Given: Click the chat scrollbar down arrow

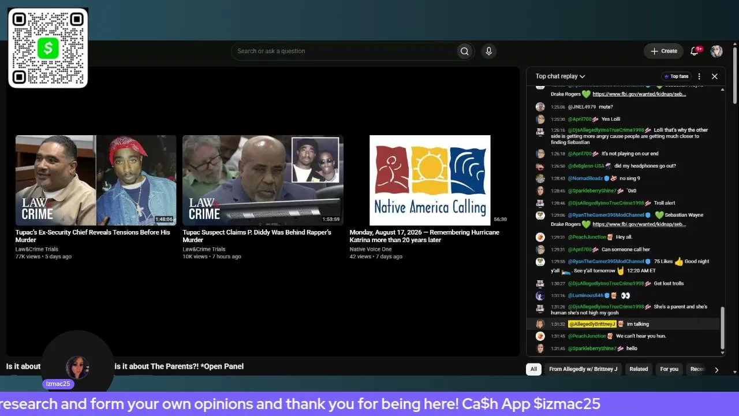Looking at the screenshot, I should tap(722, 352).
